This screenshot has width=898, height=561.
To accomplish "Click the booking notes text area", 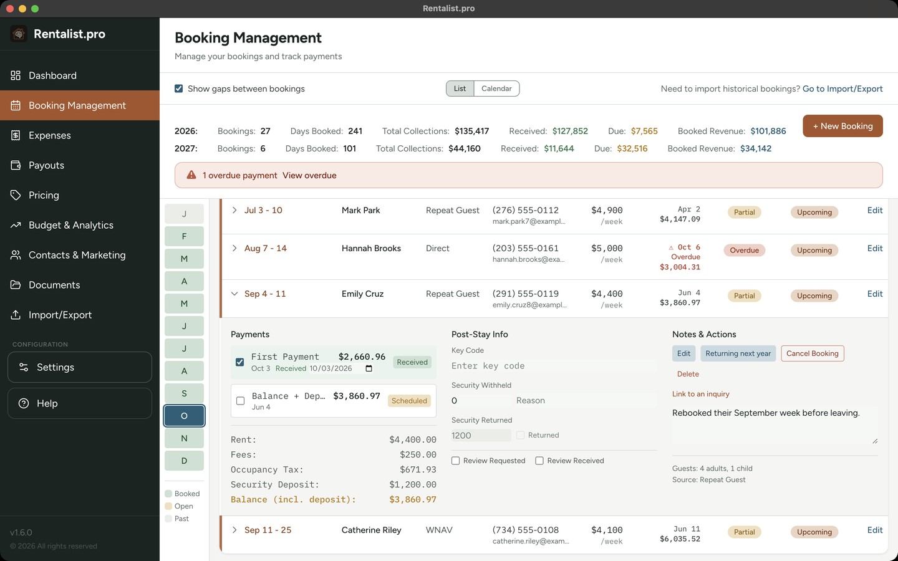I will point(775,425).
